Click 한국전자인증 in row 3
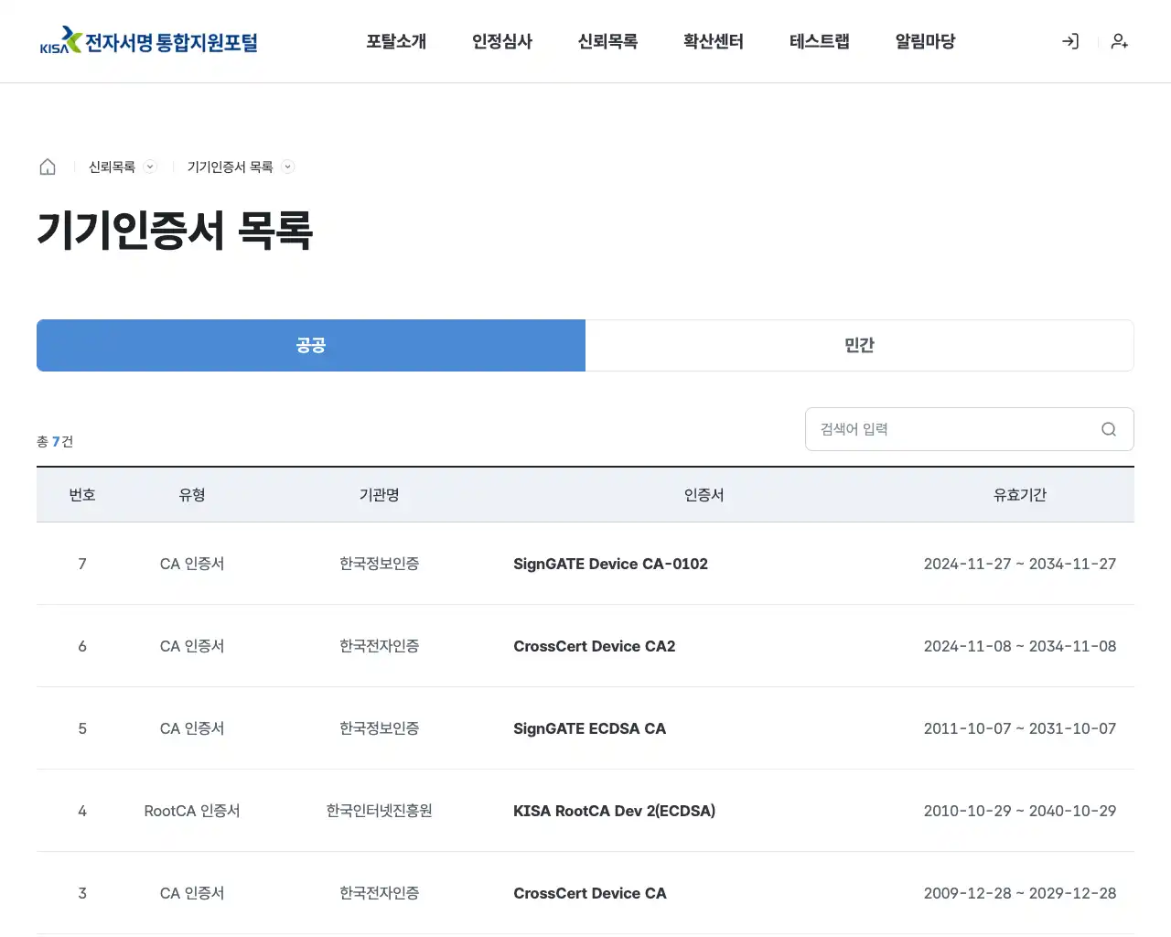 pos(380,893)
